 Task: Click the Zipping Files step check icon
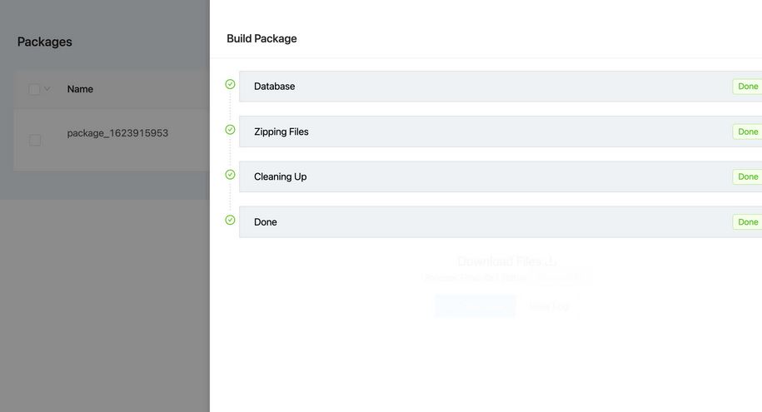pyautogui.click(x=231, y=130)
